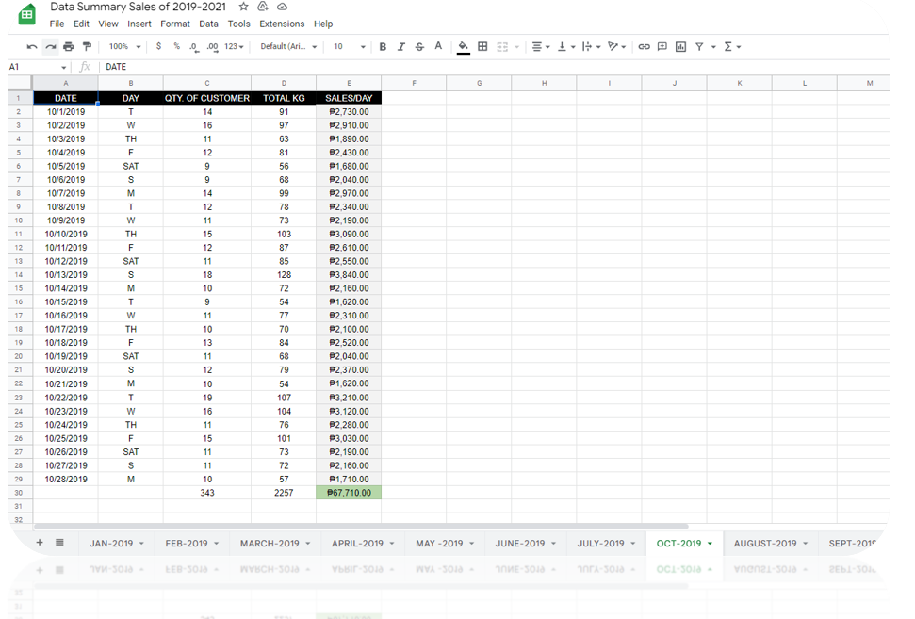Select the green total cell ₱67,710.00
The height and width of the screenshot is (619, 915).
point(349,493)
